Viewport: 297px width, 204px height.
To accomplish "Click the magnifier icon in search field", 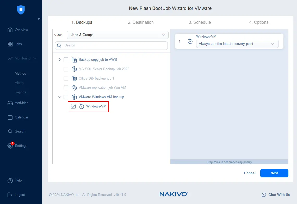I will (x=59, y=45).
